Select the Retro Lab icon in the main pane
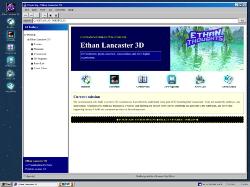250x187 pixels. (x=200, y=79)
